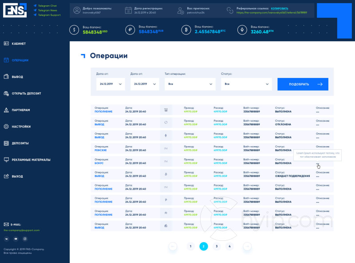The image size is (355, 263).
Task: Click the Отклонена status text
Action: 283,124
